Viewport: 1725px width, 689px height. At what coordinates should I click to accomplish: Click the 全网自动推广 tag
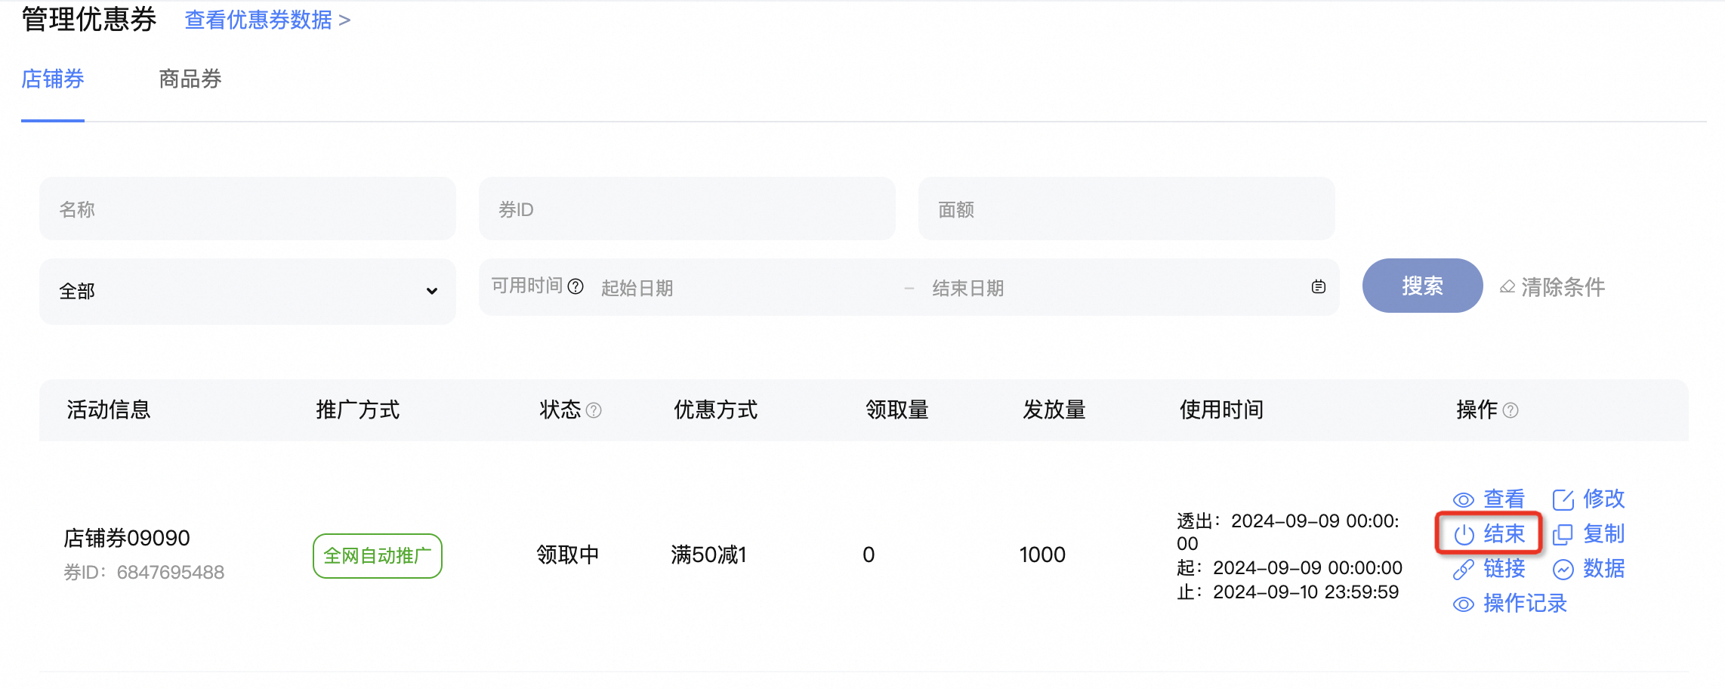tap(378, 556)
